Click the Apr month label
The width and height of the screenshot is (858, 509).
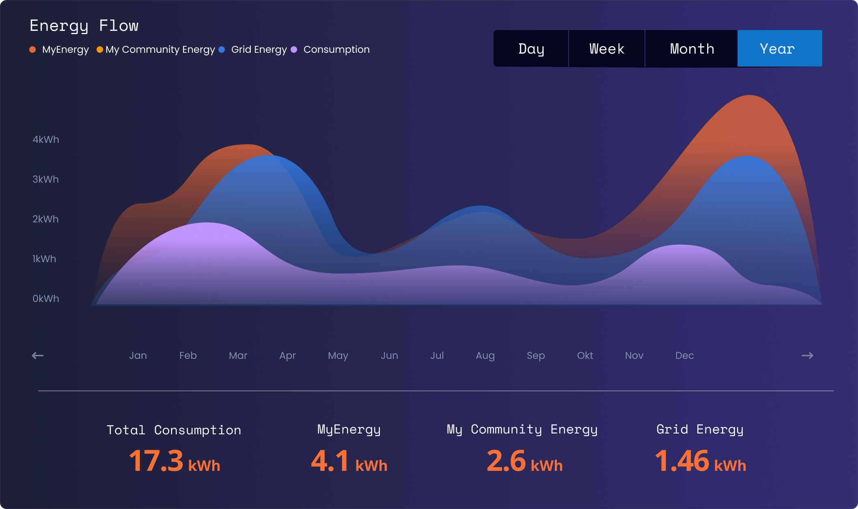287,356
